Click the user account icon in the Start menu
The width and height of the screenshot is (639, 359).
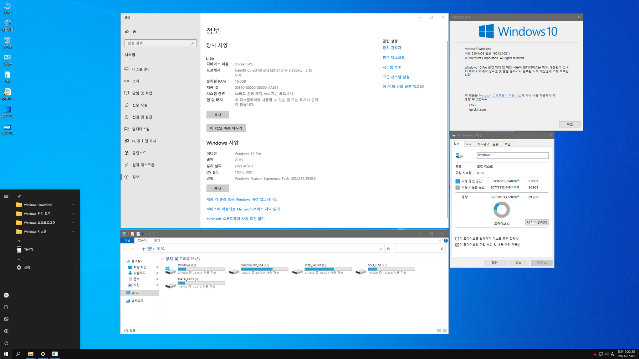click(x=6, y=295)
